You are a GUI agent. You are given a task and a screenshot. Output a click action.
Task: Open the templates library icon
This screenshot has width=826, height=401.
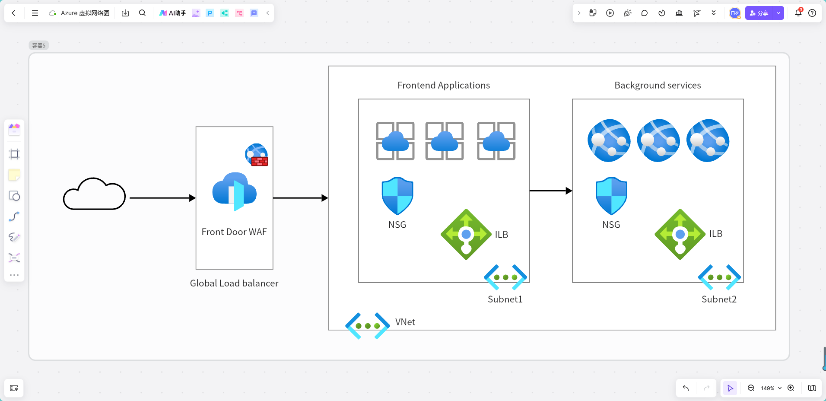14,129
